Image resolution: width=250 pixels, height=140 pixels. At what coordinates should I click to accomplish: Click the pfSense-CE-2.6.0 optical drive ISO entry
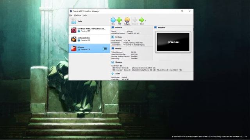(157, 70)
